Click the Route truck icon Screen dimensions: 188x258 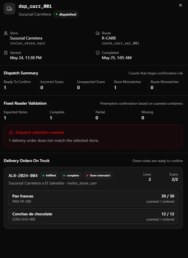click(98, 33)
